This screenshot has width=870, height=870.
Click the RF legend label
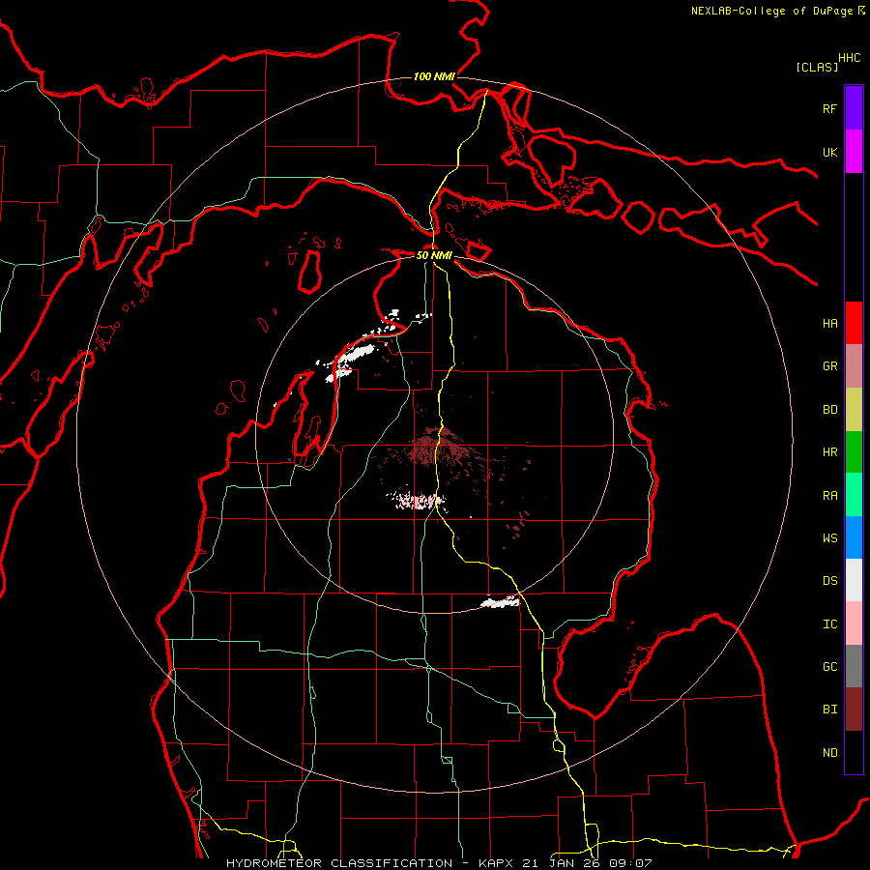[x=830, y=108]
